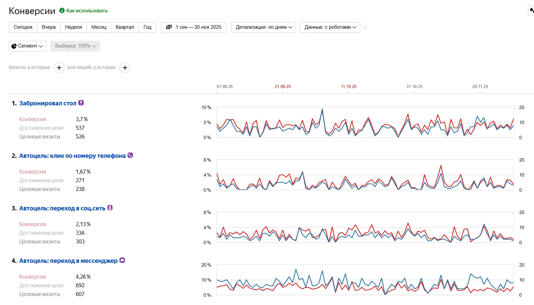Open the date range 1 сен — 30 ноя 2025
The image size is (534, 305).
click(198, 27)
